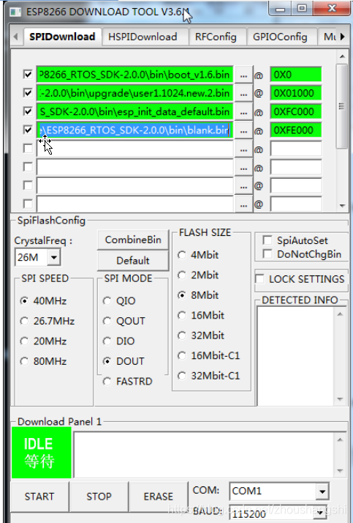
Task: Enable the DoNotChgBin checkbox
Action: click(x=267, y=254)
